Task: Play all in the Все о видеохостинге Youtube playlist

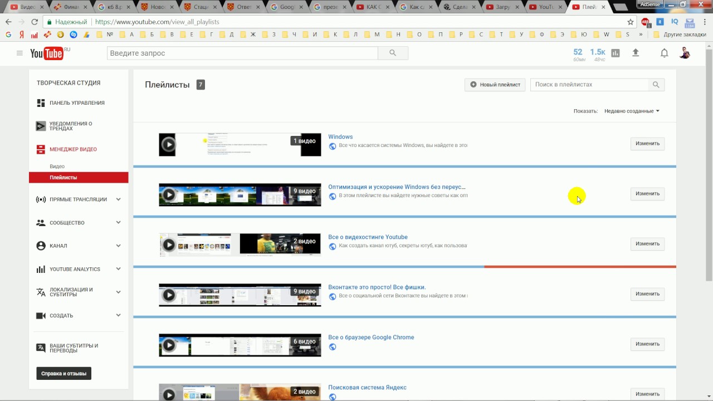Action: (x=168, y=245)
